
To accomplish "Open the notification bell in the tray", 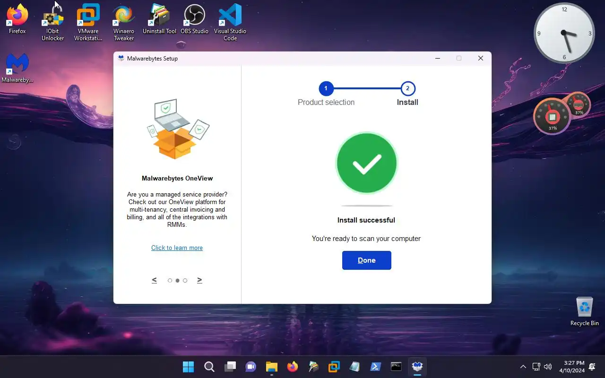I will coord(592,367).
